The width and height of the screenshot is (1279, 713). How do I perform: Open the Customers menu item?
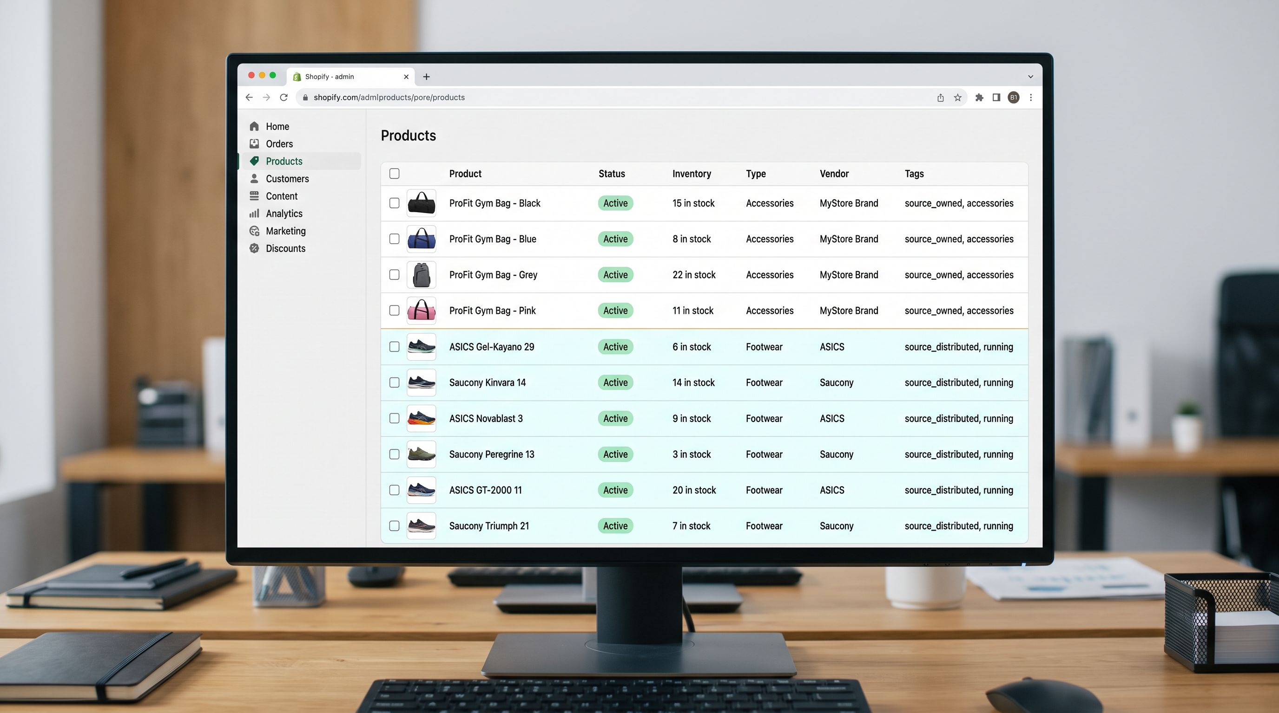tap(287, 179)
